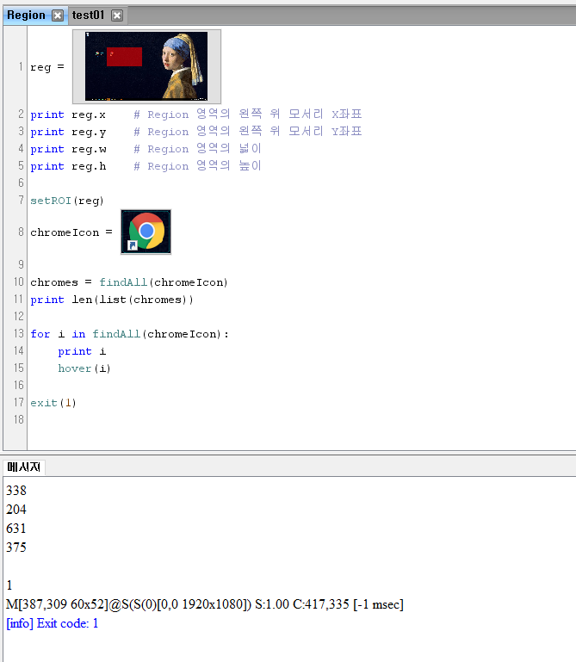
Task: Click 'chromes = findAll(chromeIcon)' line
Action: (x=129, y=282)
